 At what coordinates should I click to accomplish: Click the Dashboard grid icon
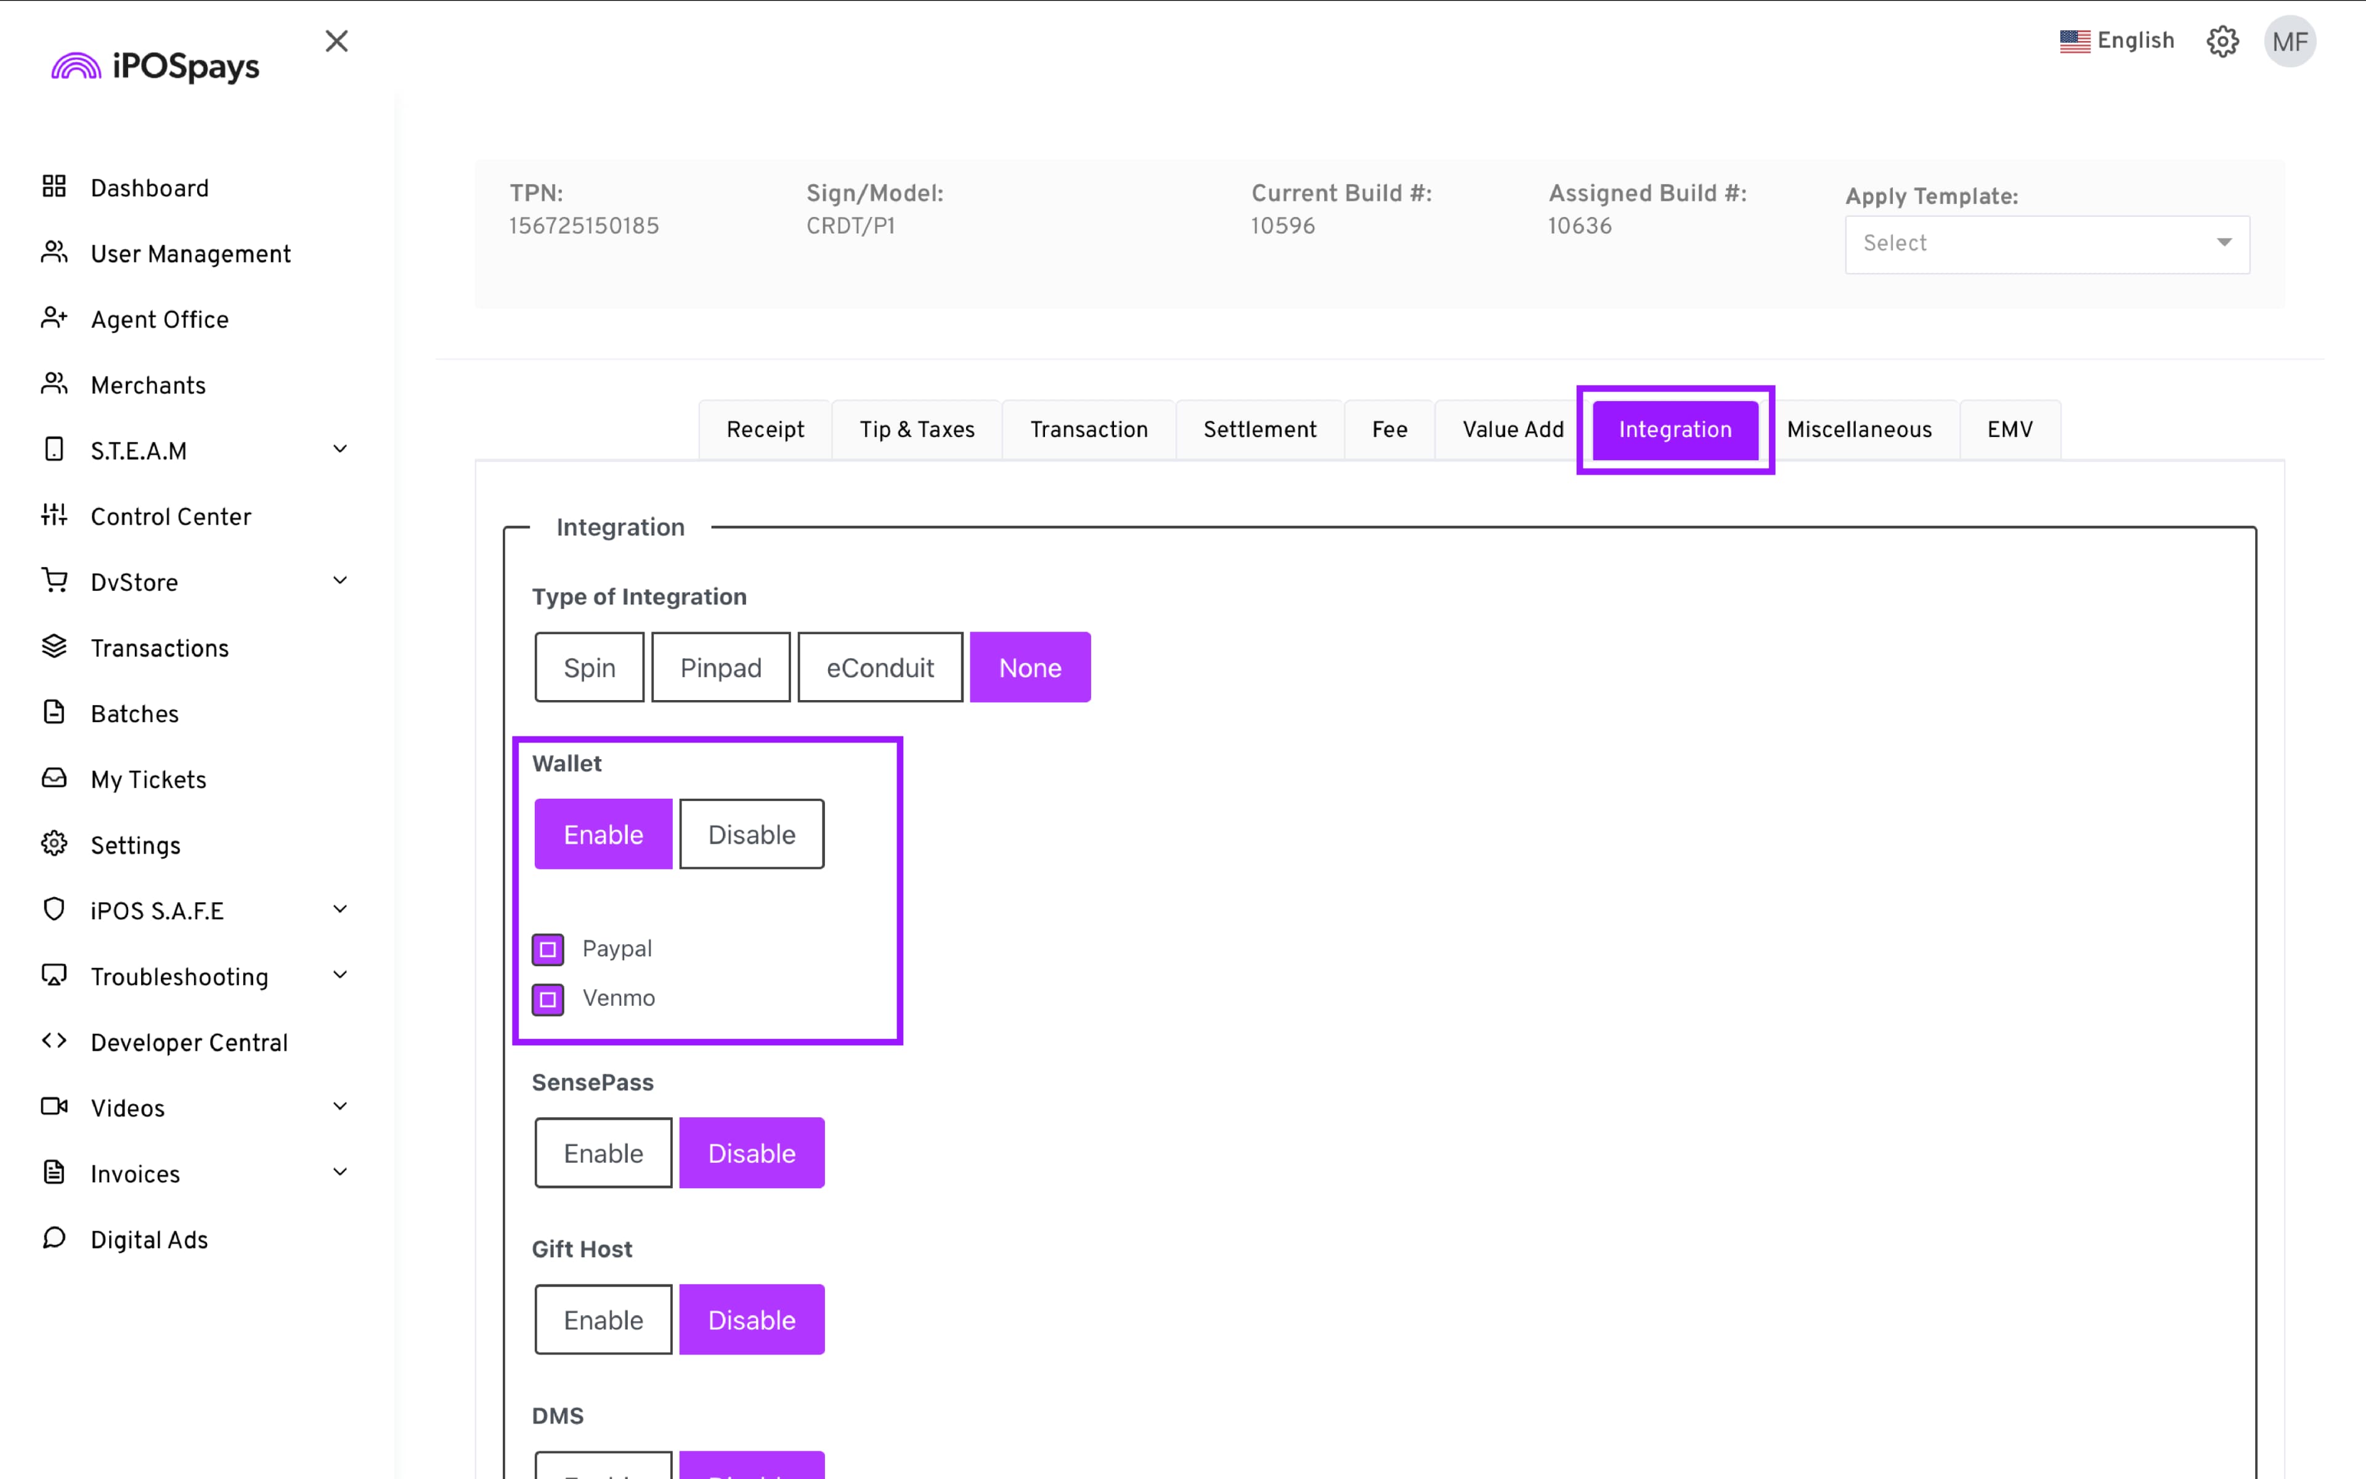pyautogui.click(x=54, y=187)
